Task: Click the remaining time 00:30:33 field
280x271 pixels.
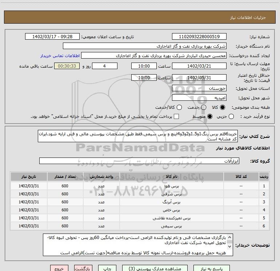Action: tap(67, 66)
